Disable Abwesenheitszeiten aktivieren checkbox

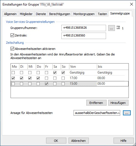pos(12,49)
